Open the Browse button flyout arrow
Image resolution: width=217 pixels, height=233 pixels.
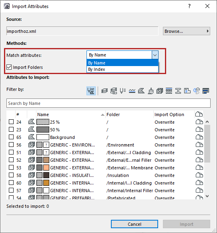tap(208, 31)
